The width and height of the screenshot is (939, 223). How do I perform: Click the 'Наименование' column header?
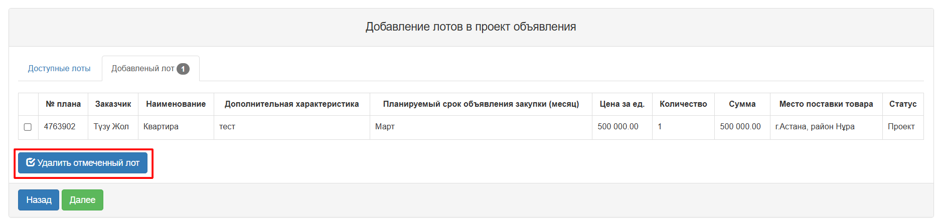(x=176, y=104)
